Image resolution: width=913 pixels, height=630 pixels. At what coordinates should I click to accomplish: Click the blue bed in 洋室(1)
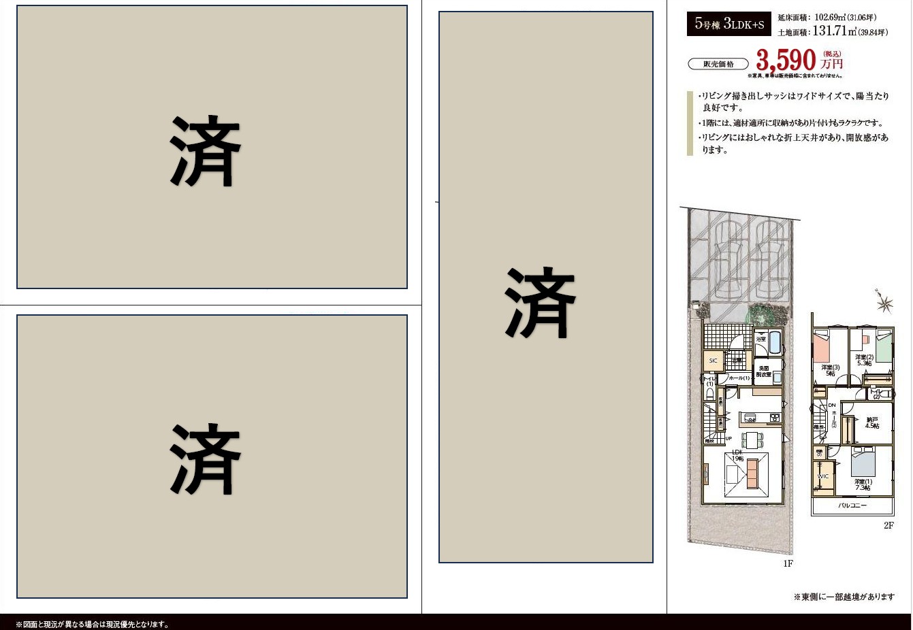click(863, 464)
